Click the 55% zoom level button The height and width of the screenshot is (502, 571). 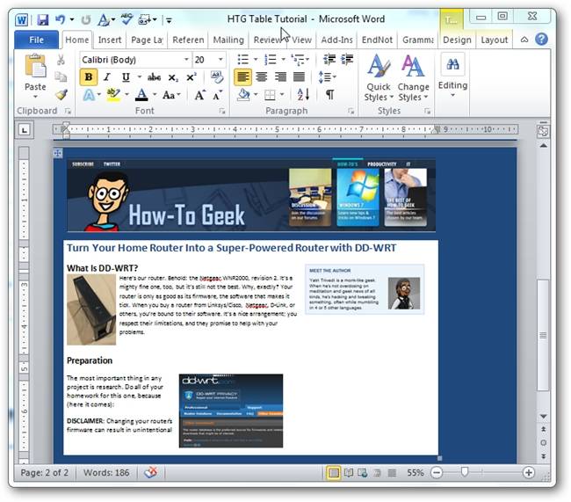click(x=416, y=473)
